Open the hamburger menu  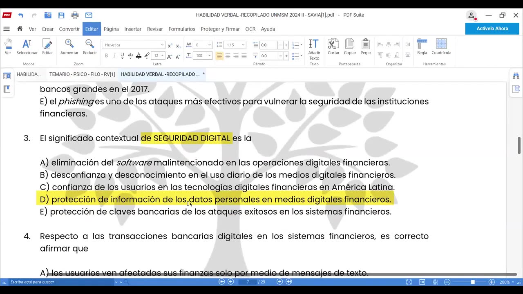coord(7,29)
